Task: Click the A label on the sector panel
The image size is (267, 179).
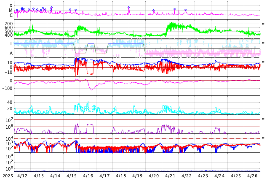Action: pos(11,54)
